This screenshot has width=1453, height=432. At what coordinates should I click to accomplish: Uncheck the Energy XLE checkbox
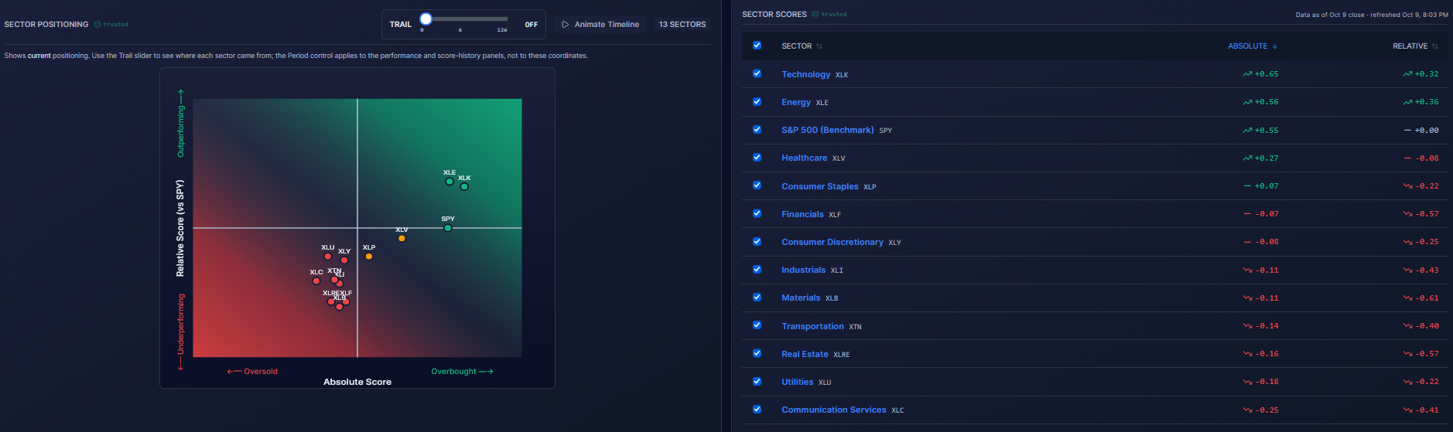tap(757, 101)
